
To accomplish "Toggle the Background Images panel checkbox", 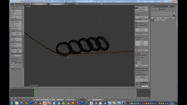I will click(137, 68).
